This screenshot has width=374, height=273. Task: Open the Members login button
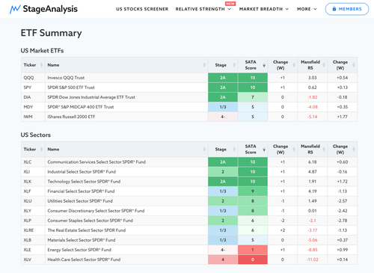tap(347, 9)
